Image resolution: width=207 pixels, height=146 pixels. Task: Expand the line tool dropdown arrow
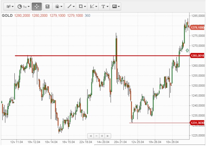click(74, 7)
